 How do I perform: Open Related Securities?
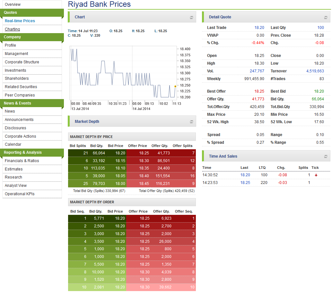pos(21,87)
